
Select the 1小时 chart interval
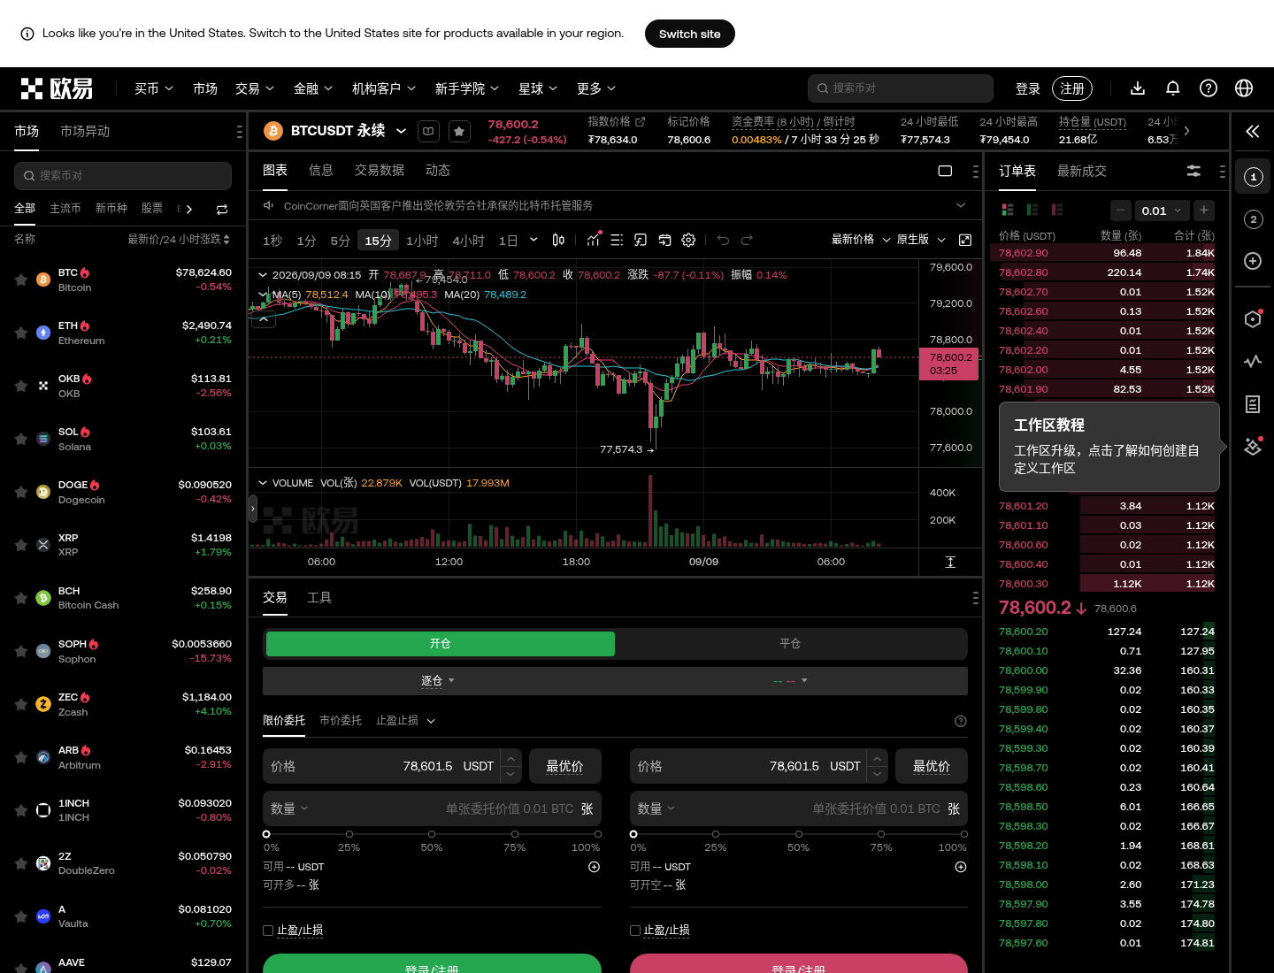422,241
